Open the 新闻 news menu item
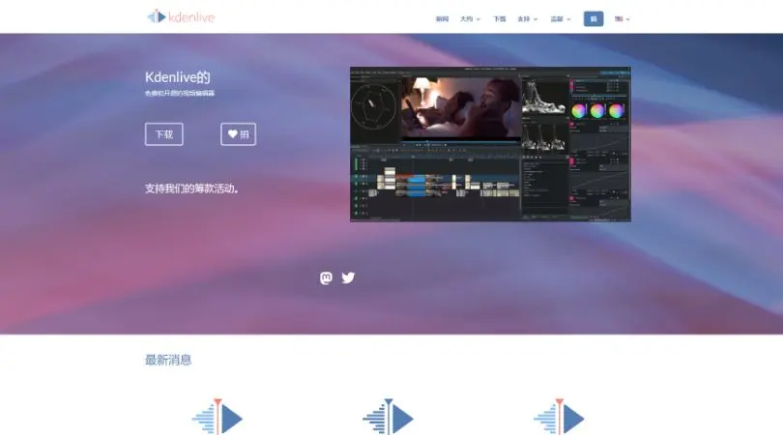 (442, 19)
